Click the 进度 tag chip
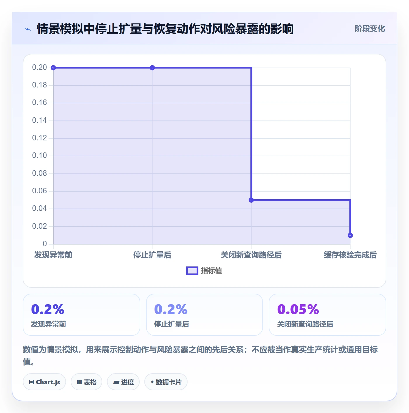Screen dimensions: 409x413 (x=123, y=382)
